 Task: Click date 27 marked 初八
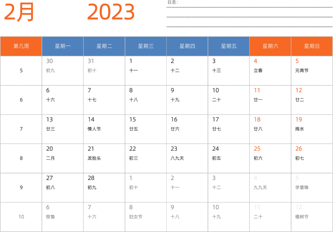[63, 188]
